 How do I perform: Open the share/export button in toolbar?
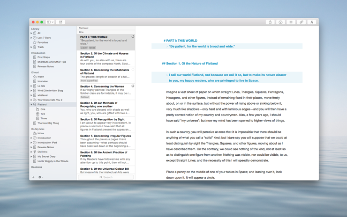click(270, 22)
